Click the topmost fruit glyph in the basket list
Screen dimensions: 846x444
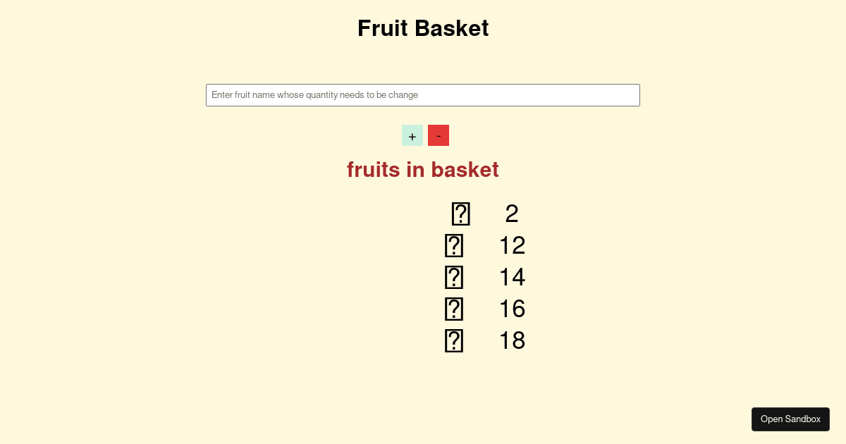[x=461, y=214]
